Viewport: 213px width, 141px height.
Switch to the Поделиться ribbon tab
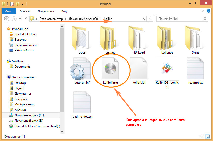click(x=46, y=11)
